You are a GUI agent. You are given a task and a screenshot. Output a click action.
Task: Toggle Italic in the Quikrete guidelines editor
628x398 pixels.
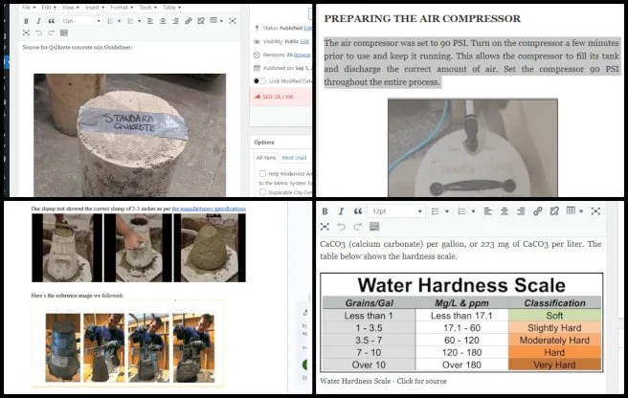pos(38,21)
